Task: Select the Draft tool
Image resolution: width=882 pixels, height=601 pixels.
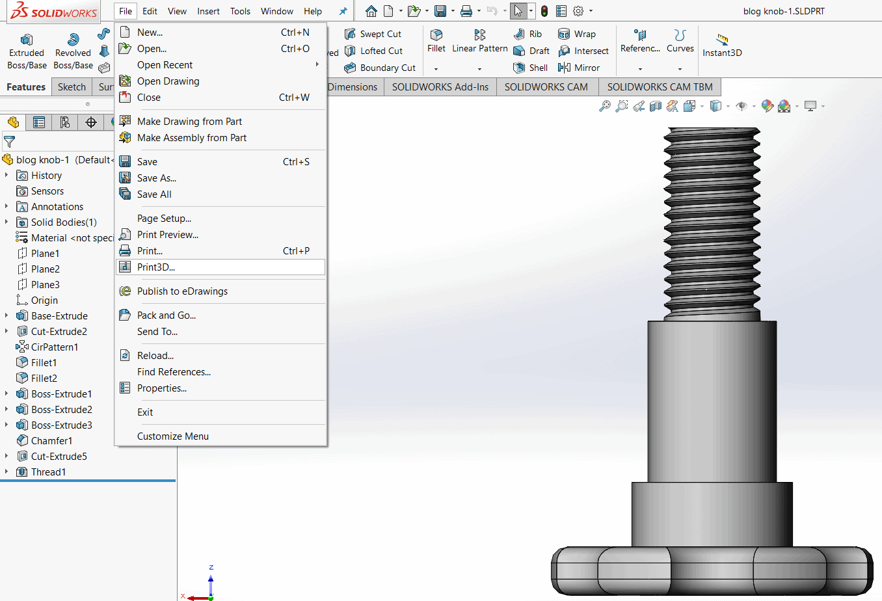Action: click(531, 51)
